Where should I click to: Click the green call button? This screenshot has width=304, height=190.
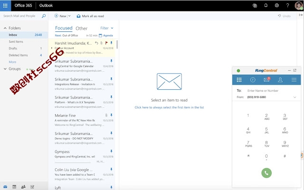click(266, 173)
